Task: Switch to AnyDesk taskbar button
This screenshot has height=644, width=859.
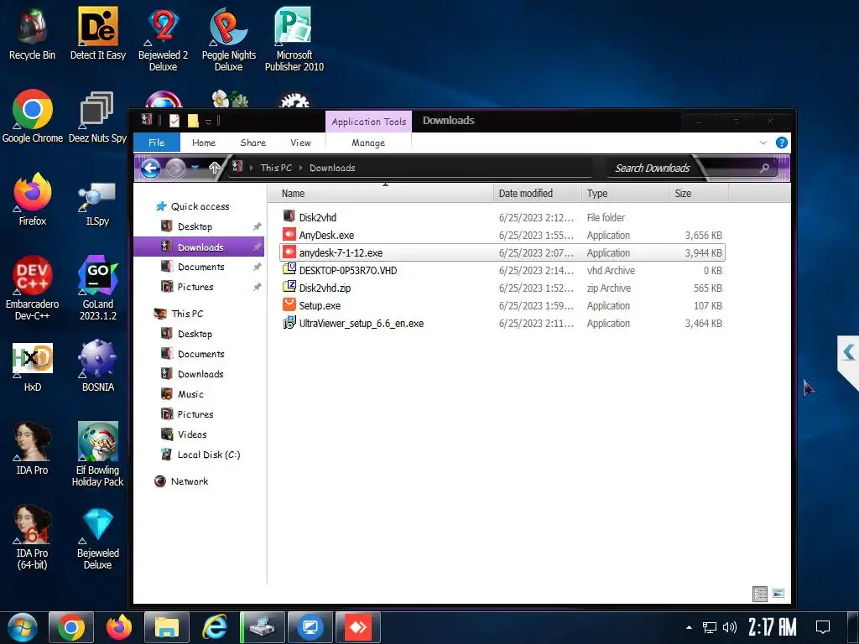Action: pos(357,627)
